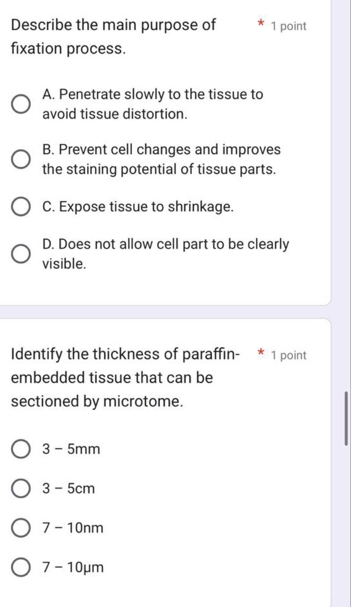351x607 pixels.
Task: Click the '7 – 10µm' answer text
Action: [x=73, y=567]
